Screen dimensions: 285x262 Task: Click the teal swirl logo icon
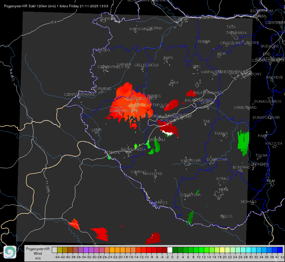pyautogui.click(x=10, y=252)
